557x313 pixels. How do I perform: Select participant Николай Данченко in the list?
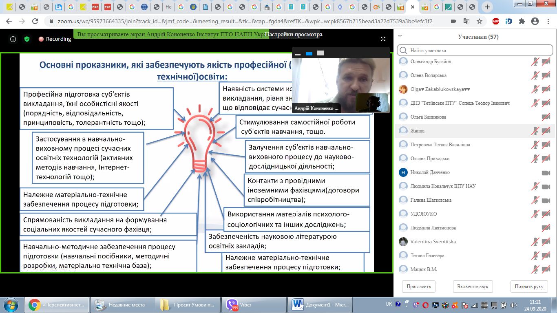pos(430,172)
